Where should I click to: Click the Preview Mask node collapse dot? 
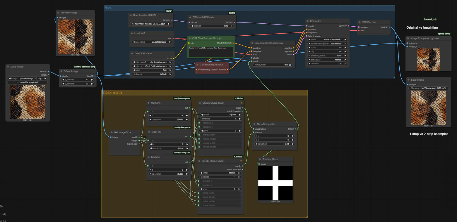(260, 159)
